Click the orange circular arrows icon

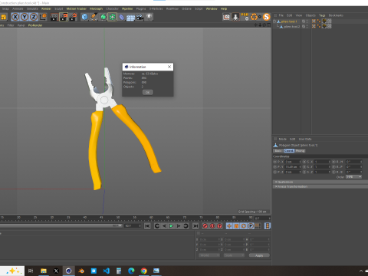(x=254, y=17)
